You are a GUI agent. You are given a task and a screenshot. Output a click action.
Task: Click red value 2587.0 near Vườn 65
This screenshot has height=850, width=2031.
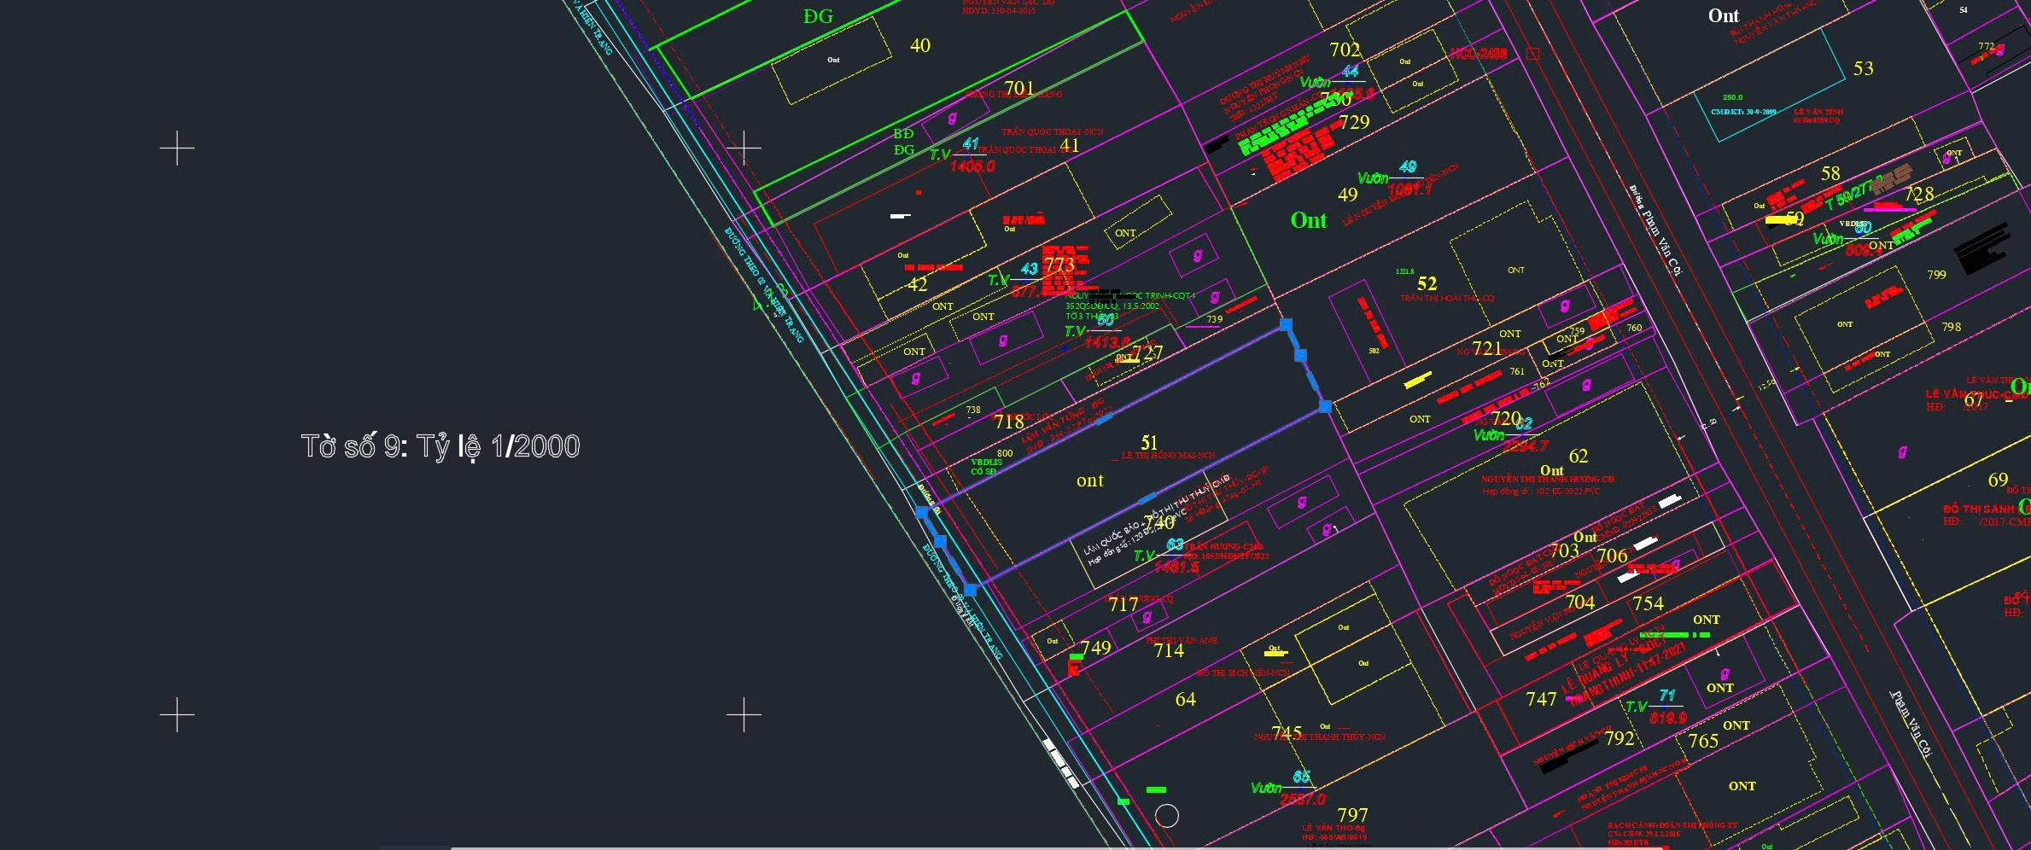tap(1303, 799)
